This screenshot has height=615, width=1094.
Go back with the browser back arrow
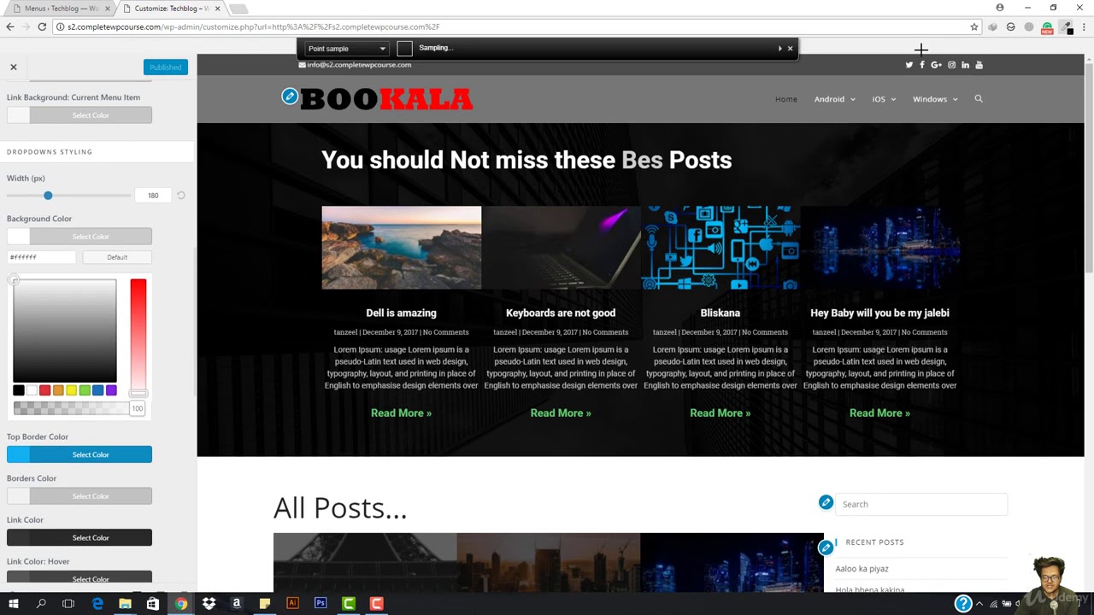pos(10,27)
